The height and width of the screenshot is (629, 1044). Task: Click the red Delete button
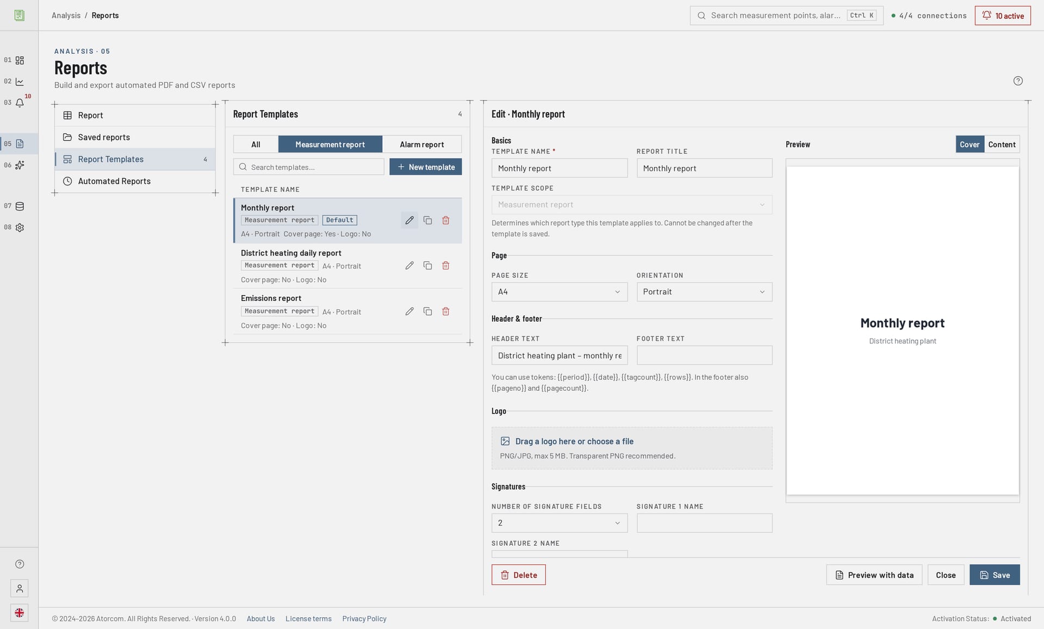518,575
